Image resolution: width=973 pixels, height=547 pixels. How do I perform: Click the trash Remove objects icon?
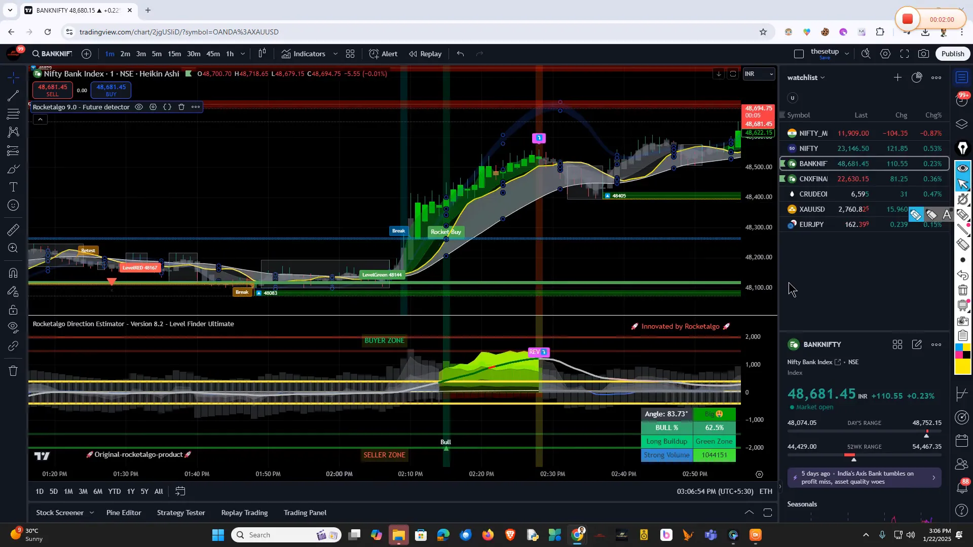13,371
